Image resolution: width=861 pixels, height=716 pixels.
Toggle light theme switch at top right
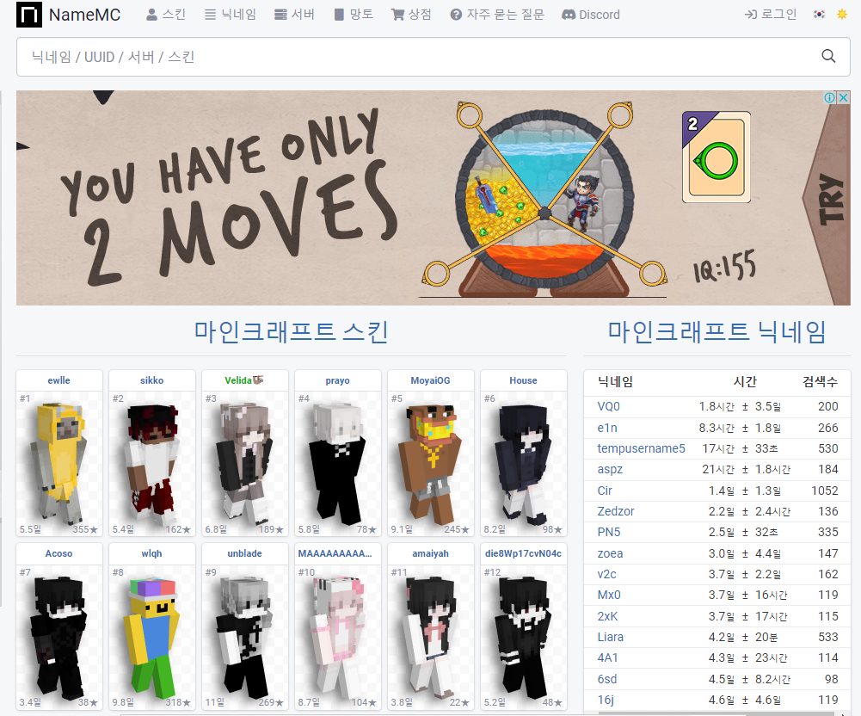pyautogui.click(x=840, y=14)
